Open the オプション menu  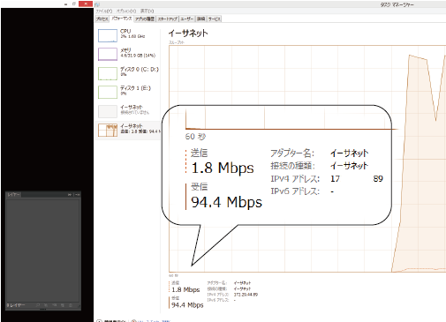pos(126,11)
